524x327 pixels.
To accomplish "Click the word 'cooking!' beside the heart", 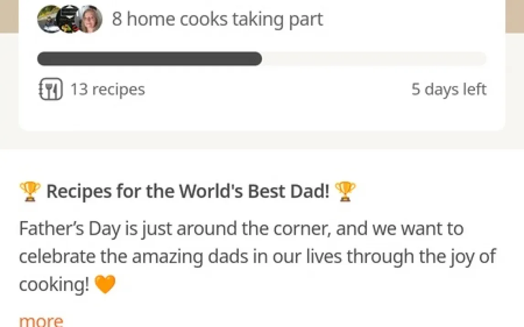I will coord(54,285).
